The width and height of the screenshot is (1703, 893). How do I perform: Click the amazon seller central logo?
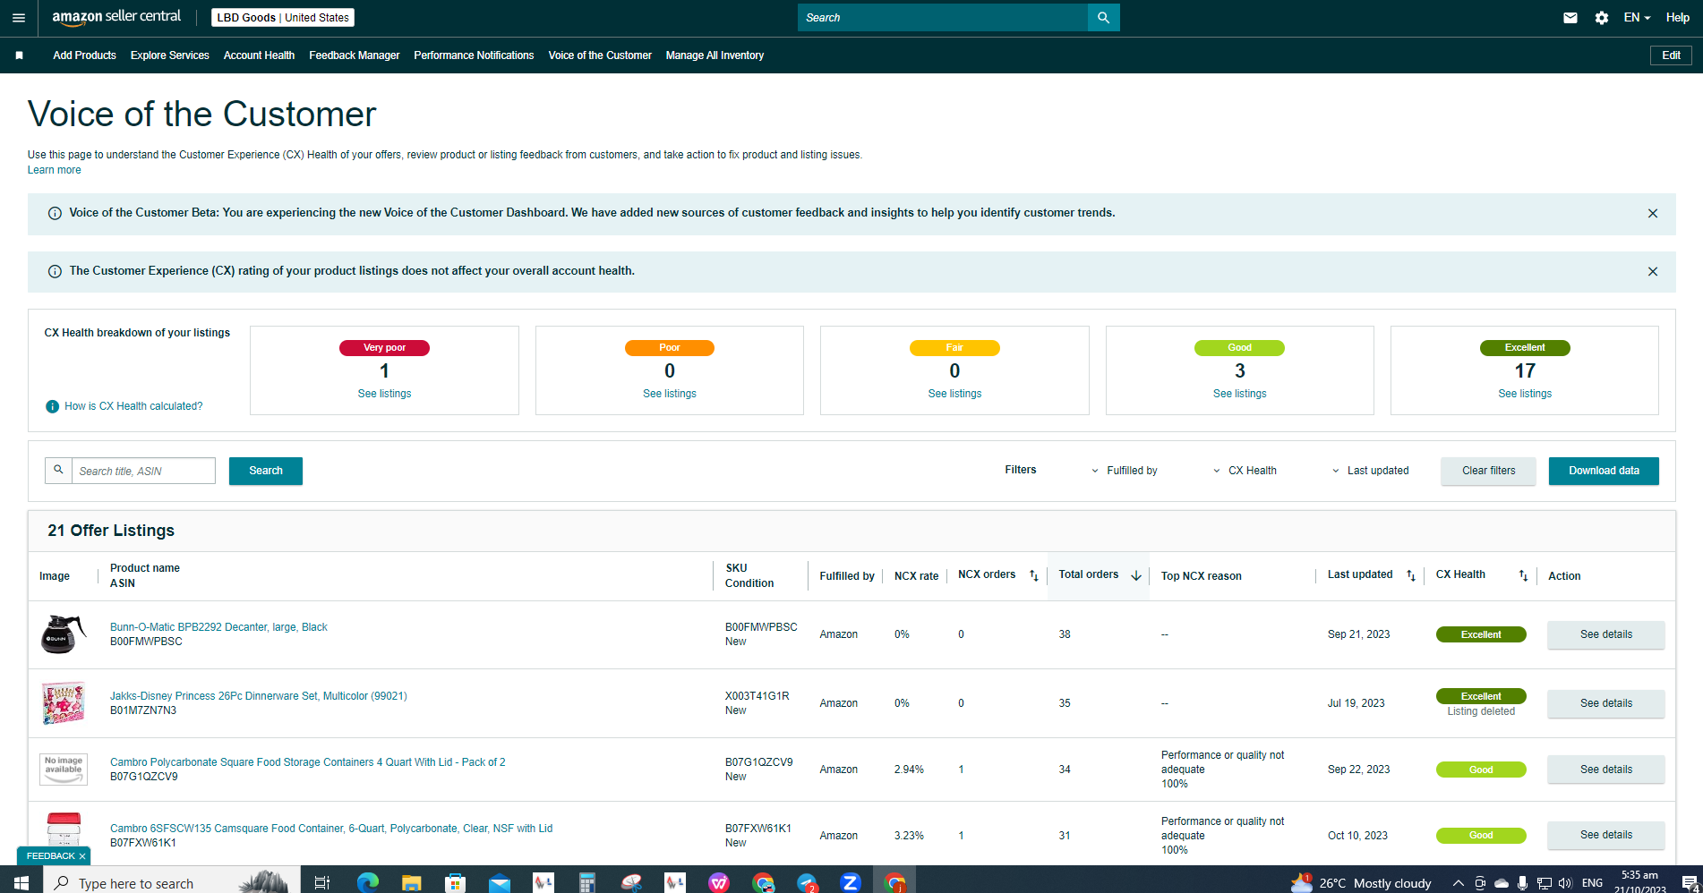point(116,17)
